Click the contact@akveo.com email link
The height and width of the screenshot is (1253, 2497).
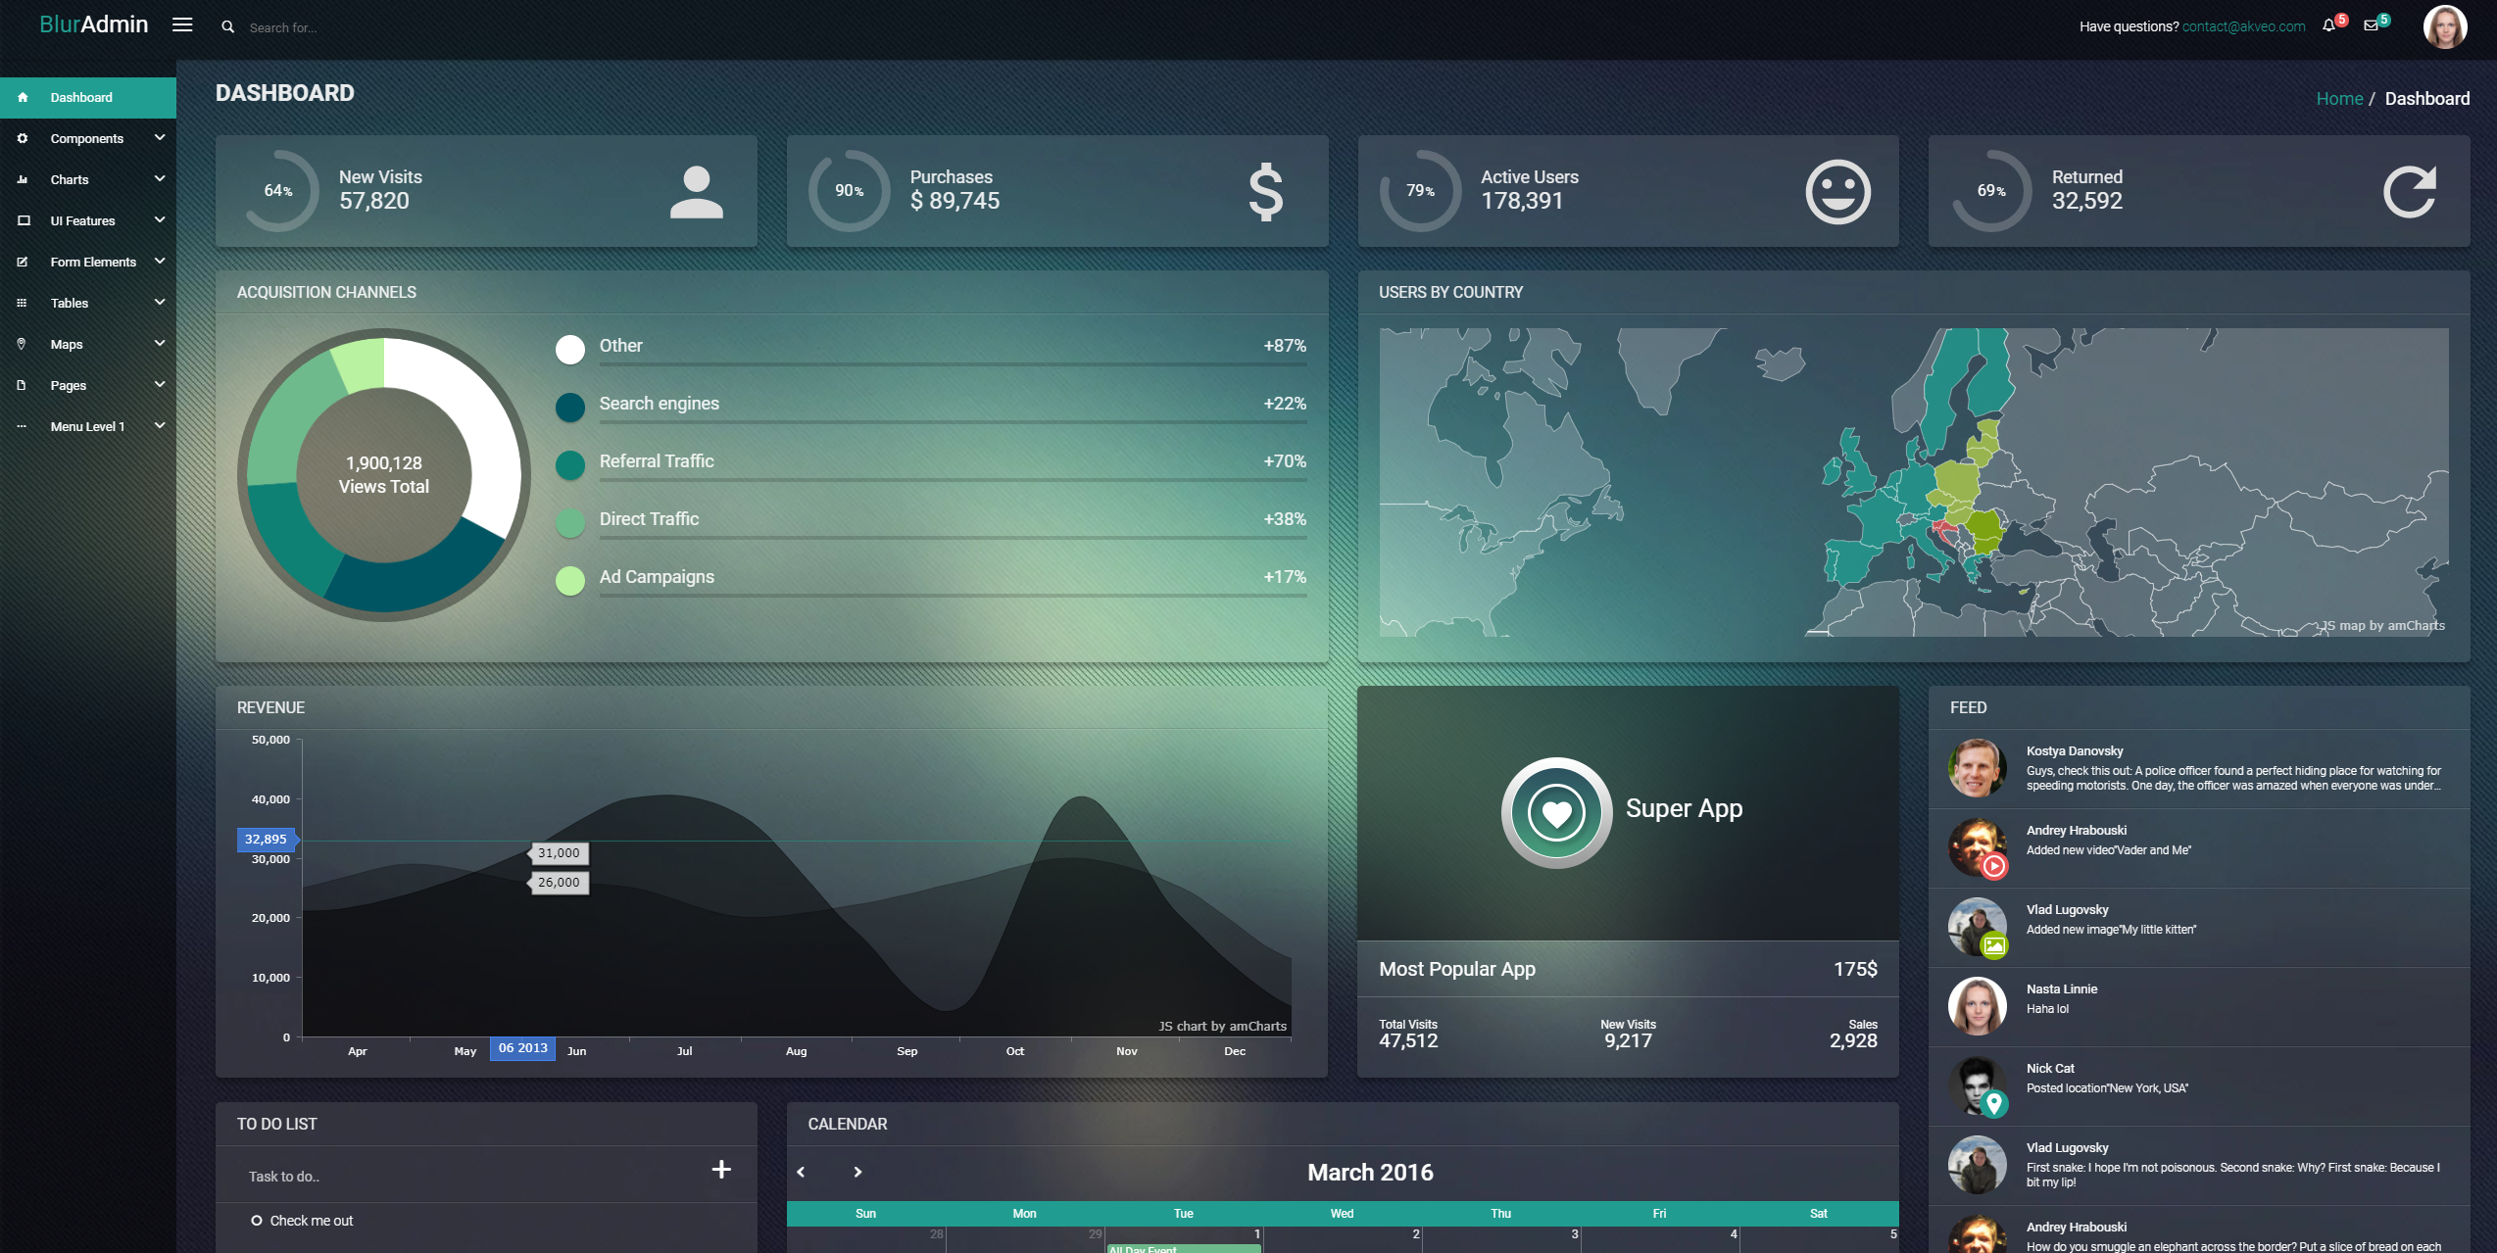pos(2242,26)
